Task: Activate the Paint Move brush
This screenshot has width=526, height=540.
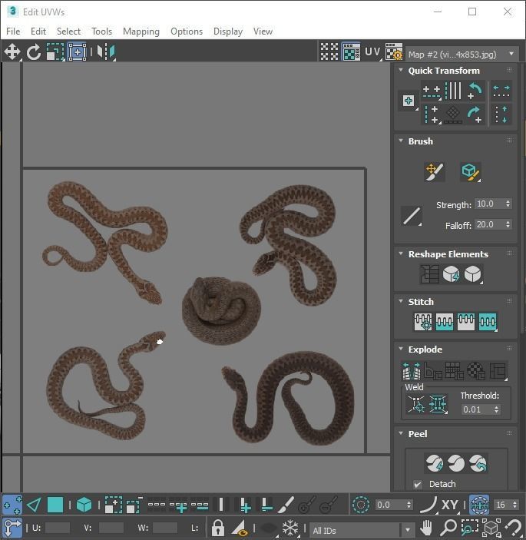Action: coord(435,171)
